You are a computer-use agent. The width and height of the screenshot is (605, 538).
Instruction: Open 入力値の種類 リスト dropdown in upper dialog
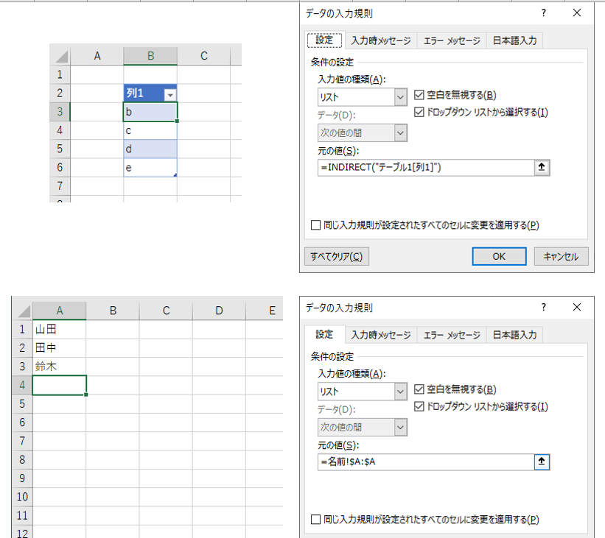click(x=400, y=97)
